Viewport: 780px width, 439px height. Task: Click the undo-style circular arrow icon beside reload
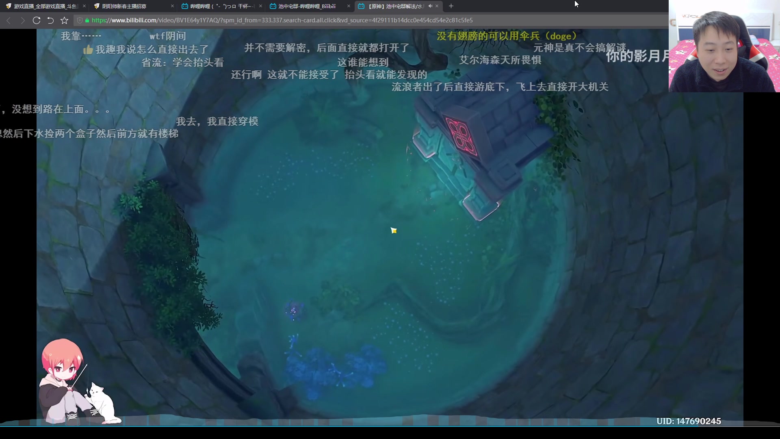click(50, 20)
